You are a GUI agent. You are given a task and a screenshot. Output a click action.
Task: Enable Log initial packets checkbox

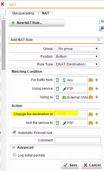(x=14, y=155)
